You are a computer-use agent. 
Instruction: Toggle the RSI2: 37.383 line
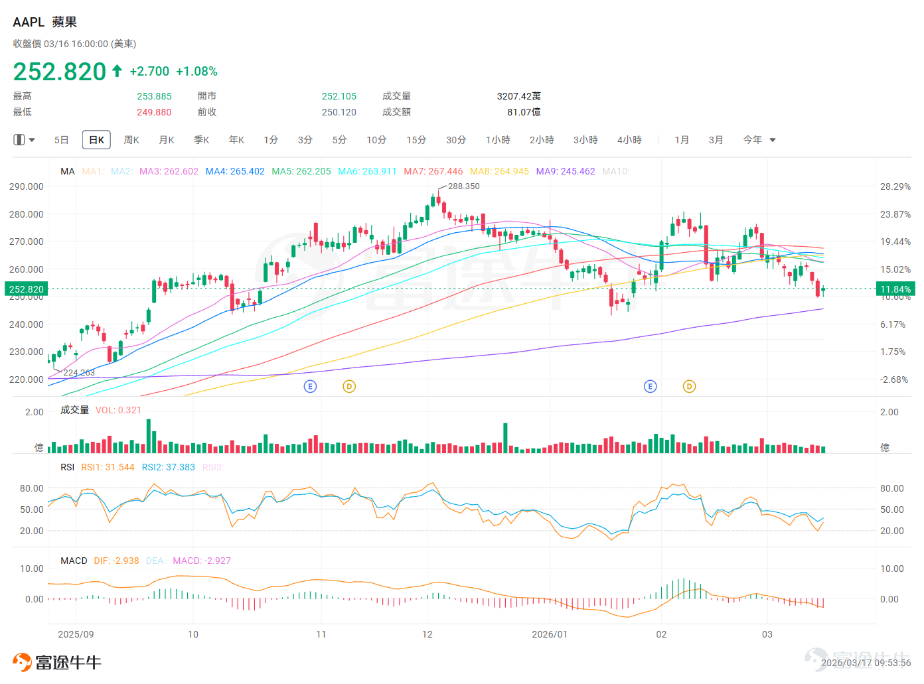tap(169, 467)
